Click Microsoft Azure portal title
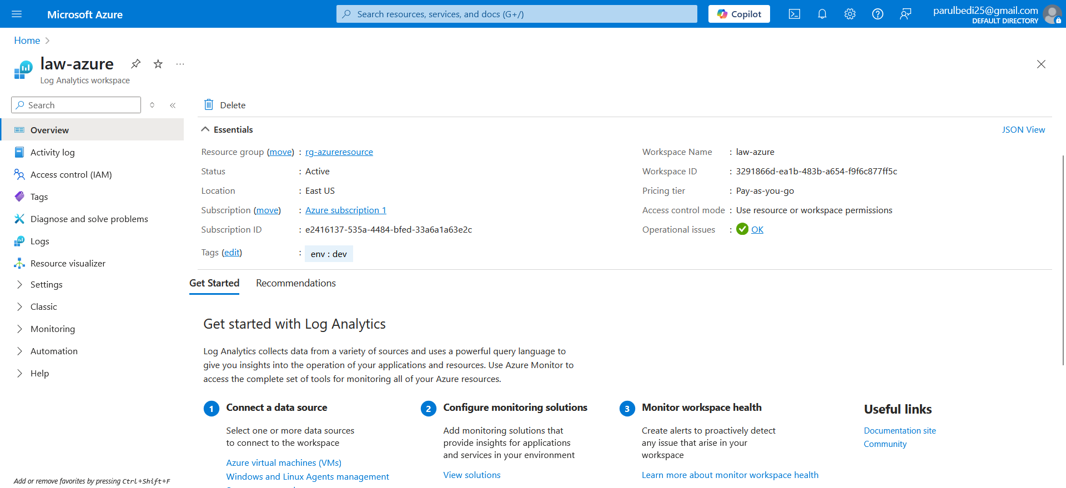Viewport: 1066px width, 488px height. point(85,14)
